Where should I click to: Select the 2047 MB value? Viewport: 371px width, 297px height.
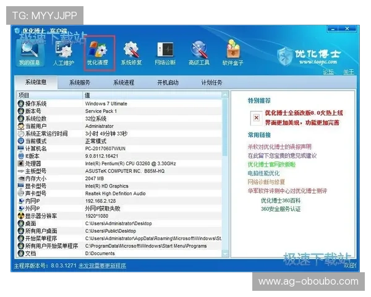point(95,179)
